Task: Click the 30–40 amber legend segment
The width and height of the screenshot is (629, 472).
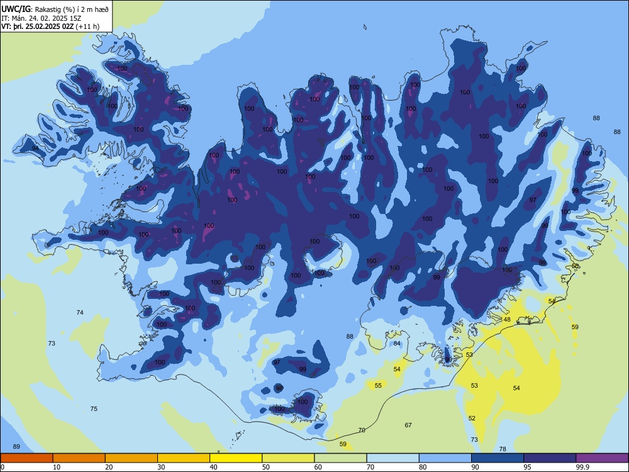Action: [x=184, y=458]
